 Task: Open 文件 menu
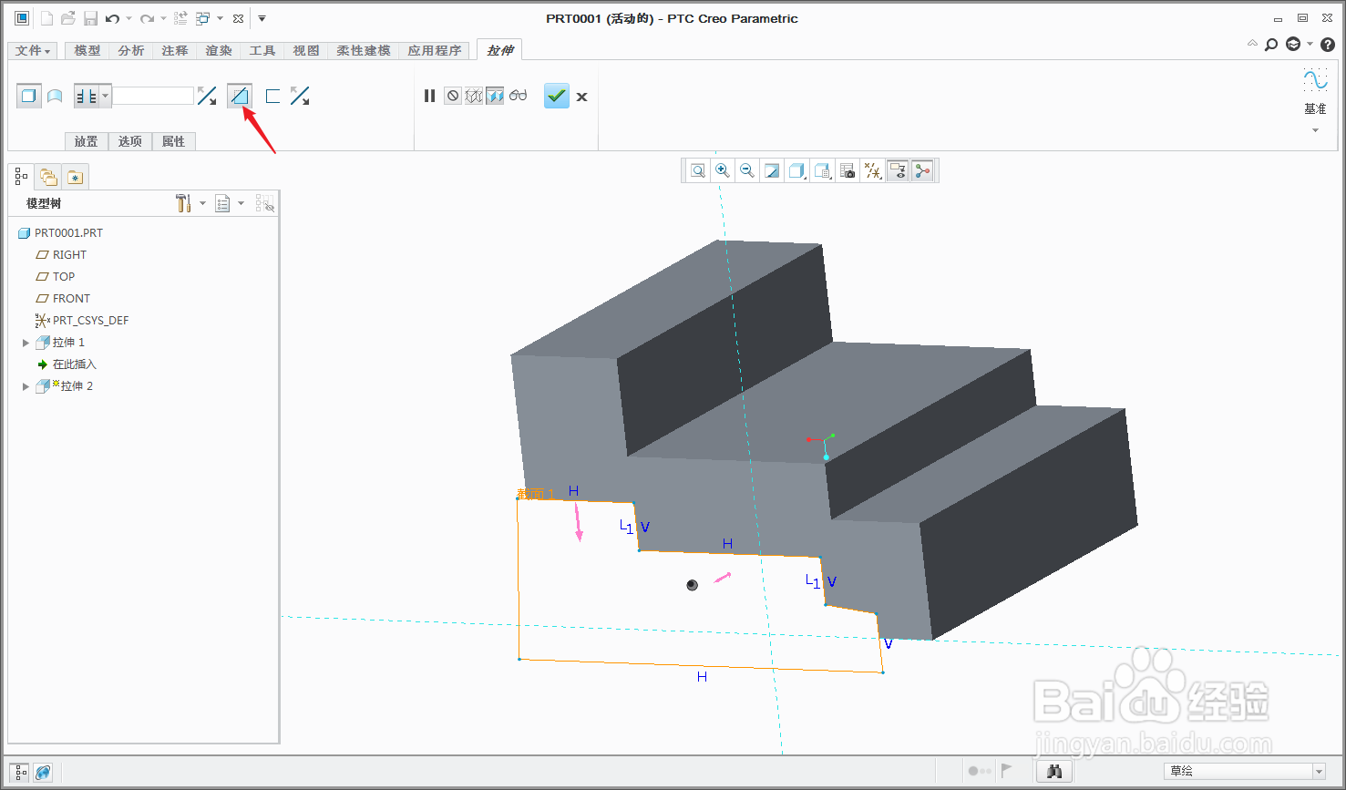pyautogui.click(x=34, y=50)
